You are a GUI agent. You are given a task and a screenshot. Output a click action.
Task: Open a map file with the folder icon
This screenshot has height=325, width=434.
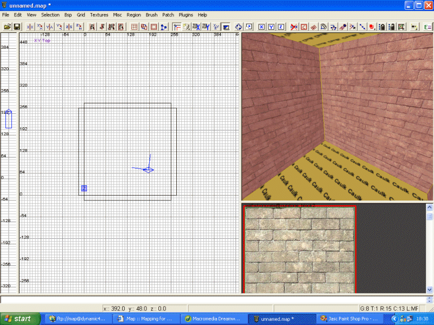point(7,27)
